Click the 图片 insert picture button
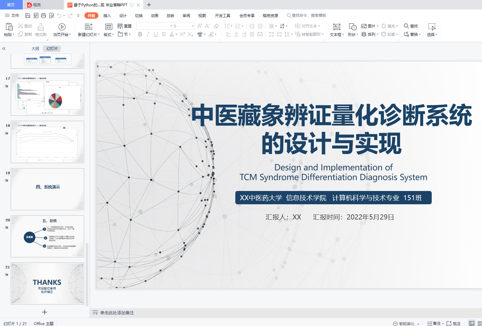Viewport: 482px width, 326px height. point(370,26)
